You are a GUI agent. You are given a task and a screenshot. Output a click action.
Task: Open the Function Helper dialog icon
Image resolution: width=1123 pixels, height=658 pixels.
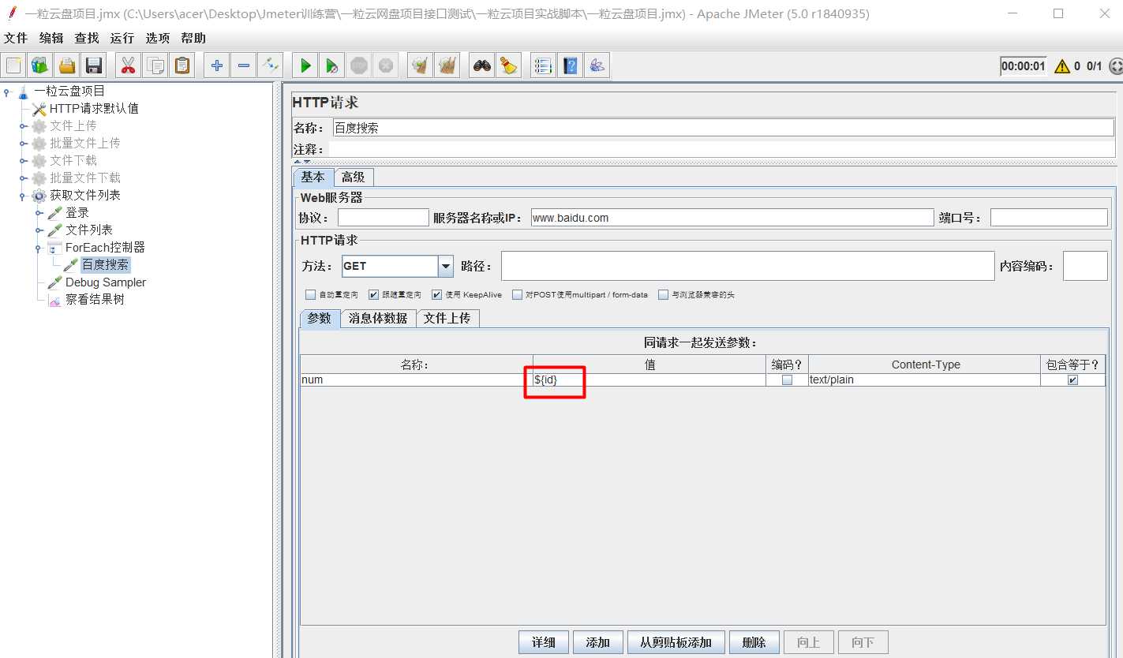click(x=542, y=65)
